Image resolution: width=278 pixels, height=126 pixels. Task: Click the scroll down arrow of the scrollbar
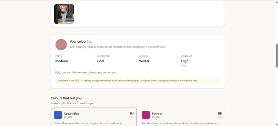277,125
